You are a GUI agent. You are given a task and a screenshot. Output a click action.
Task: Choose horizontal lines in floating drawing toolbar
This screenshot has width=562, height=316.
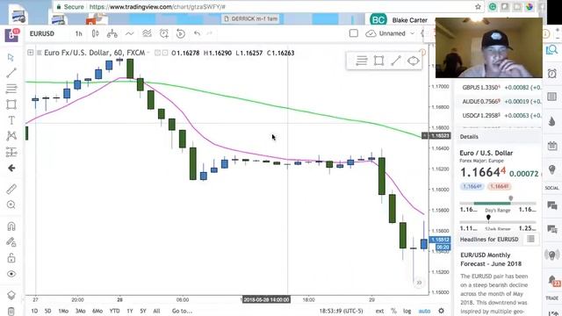pyautogui.click(x=362, y=61)
